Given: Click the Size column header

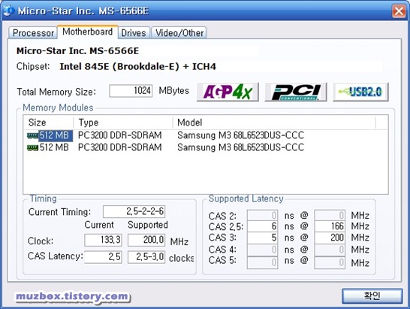Looking at the screenshot, I should click(x=48, y=123).
